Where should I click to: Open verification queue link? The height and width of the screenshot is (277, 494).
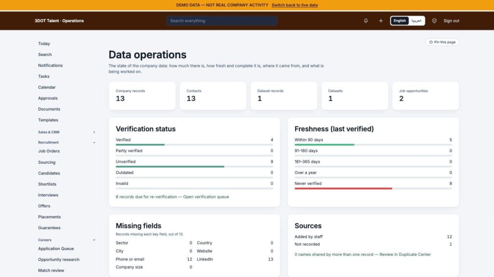click(206, 197)
